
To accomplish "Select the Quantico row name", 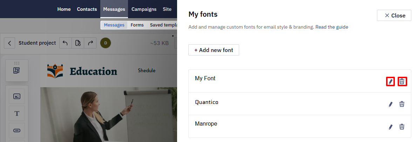I will point(207,102).
